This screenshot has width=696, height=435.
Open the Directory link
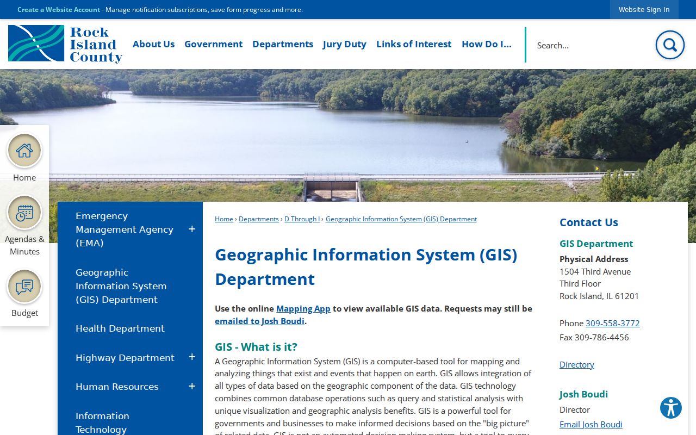pyautogui.click(x=577, y=364)
